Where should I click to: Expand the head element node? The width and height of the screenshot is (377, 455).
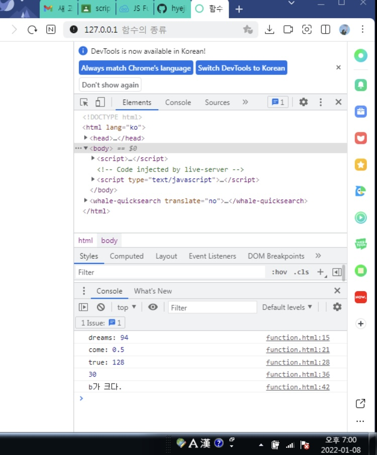tap(85, 138)
